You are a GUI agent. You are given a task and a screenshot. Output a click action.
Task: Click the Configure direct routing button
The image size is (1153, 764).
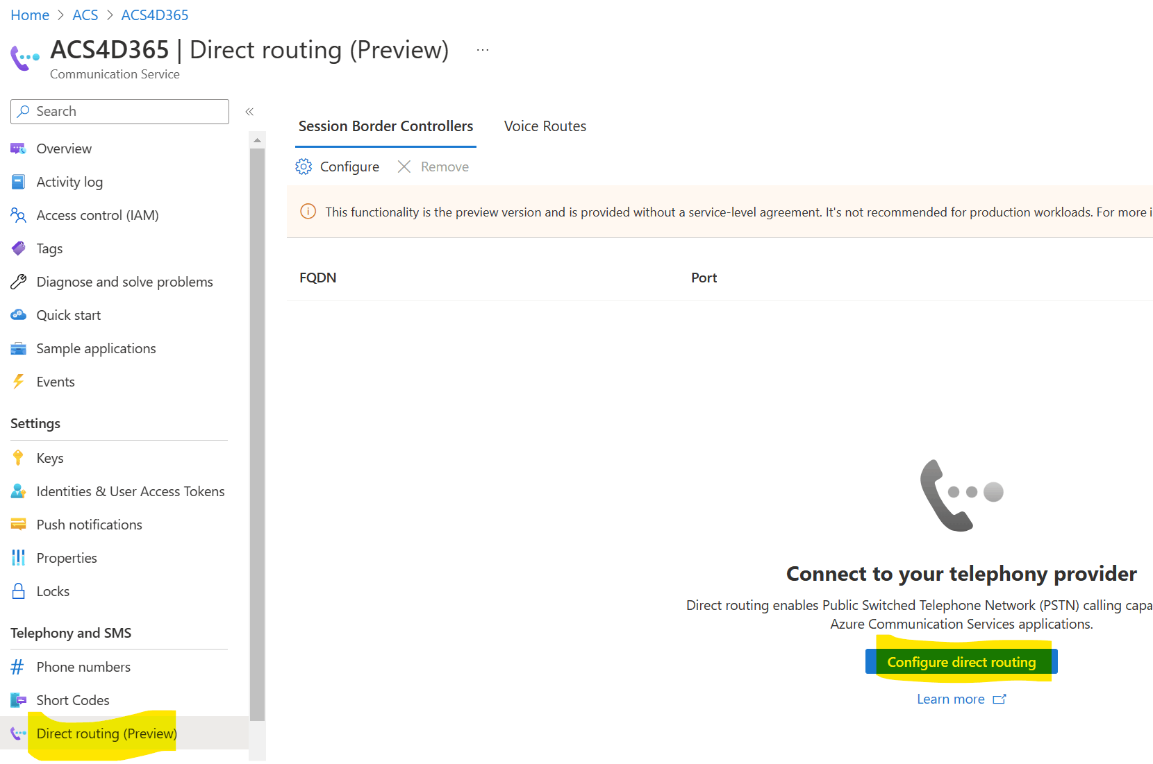(x=961, y=662)
